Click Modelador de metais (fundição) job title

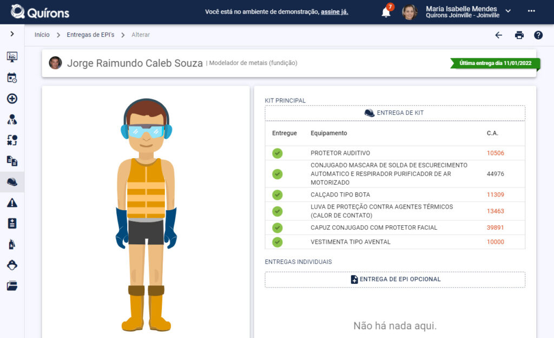253,63
